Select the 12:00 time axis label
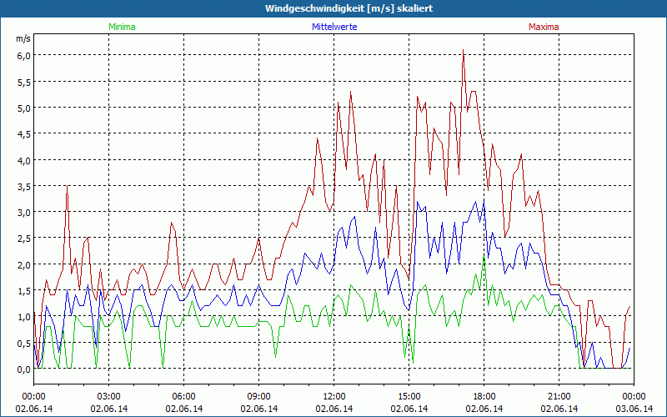This screenshot has width=667, height=417. click(x=333, y=396)
